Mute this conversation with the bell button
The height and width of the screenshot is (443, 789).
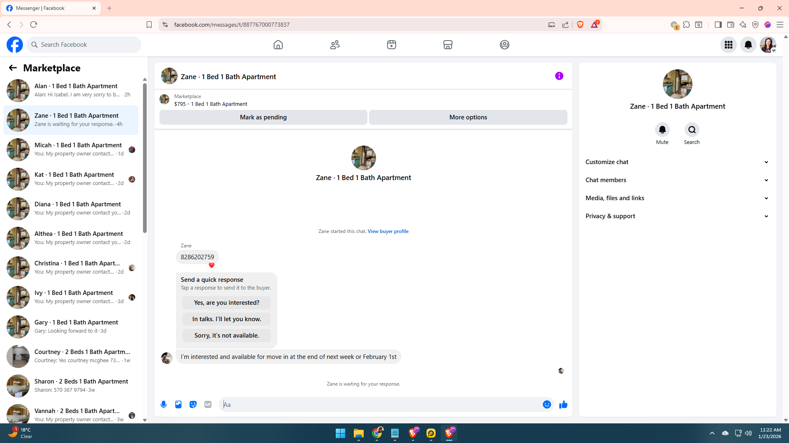(662, 130)
